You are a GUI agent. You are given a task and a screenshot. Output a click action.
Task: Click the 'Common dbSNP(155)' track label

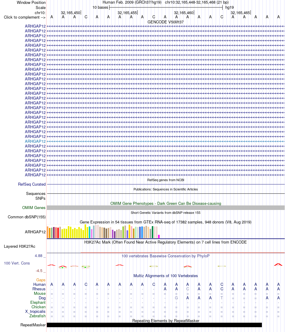click(27, 217)
